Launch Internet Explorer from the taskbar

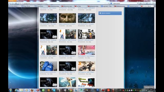(16, 90)
